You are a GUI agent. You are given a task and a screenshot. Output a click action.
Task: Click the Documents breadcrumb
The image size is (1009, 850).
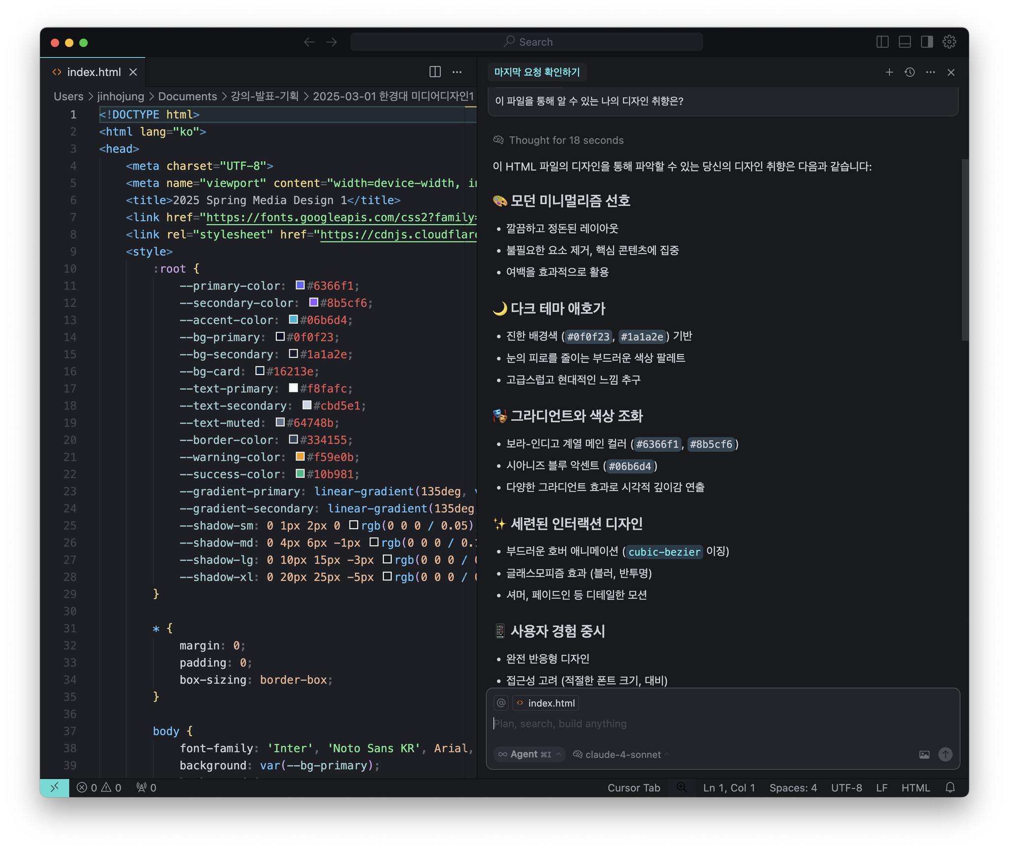pos(187,97)
